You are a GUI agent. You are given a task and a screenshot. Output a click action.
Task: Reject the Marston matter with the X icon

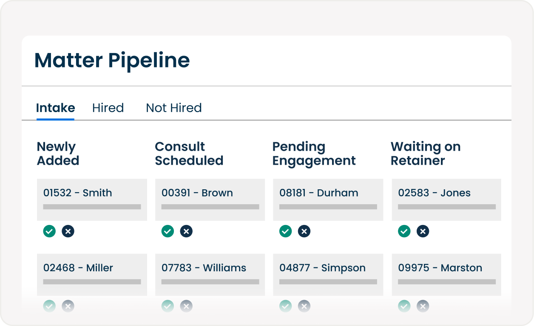pyautogui.click(x=423, y=306)
